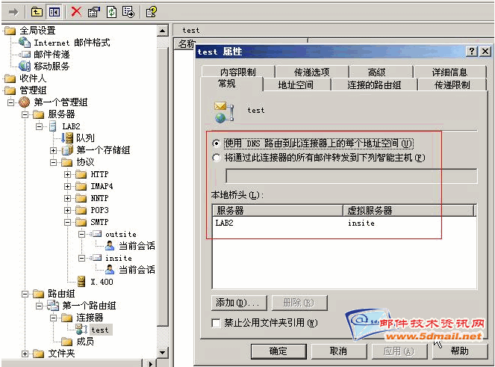Select the X.400 protocol tree item
This screenshot has width=495, height=367.
(x=101, y=282)
